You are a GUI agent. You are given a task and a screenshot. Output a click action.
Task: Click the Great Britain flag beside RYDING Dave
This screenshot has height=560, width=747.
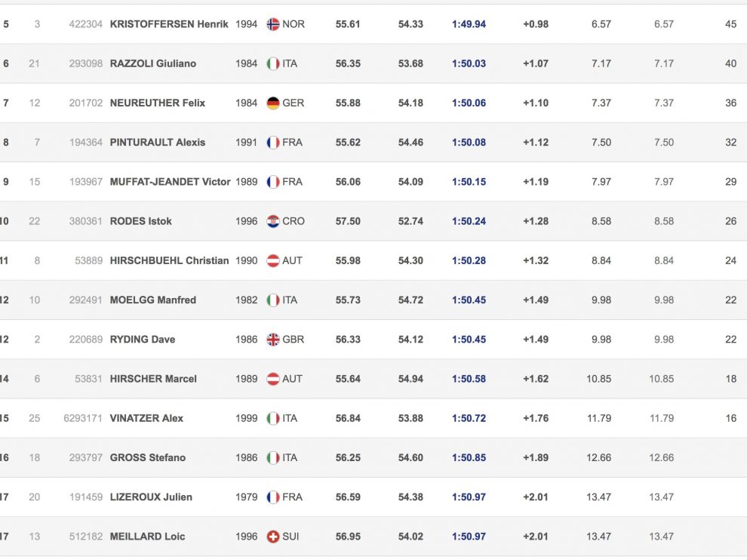pos(273,340)
